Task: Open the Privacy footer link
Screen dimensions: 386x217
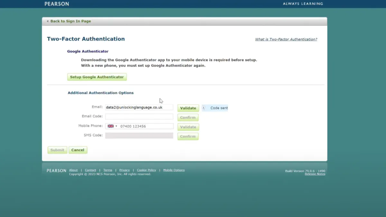Action: (124, 170)
